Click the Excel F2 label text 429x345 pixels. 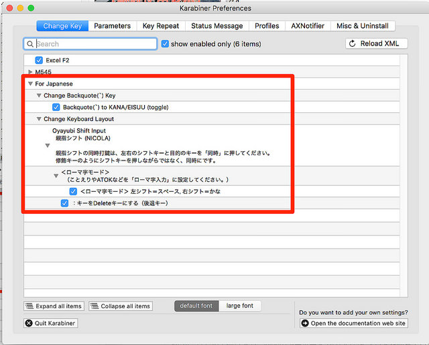tap(58, 60)
